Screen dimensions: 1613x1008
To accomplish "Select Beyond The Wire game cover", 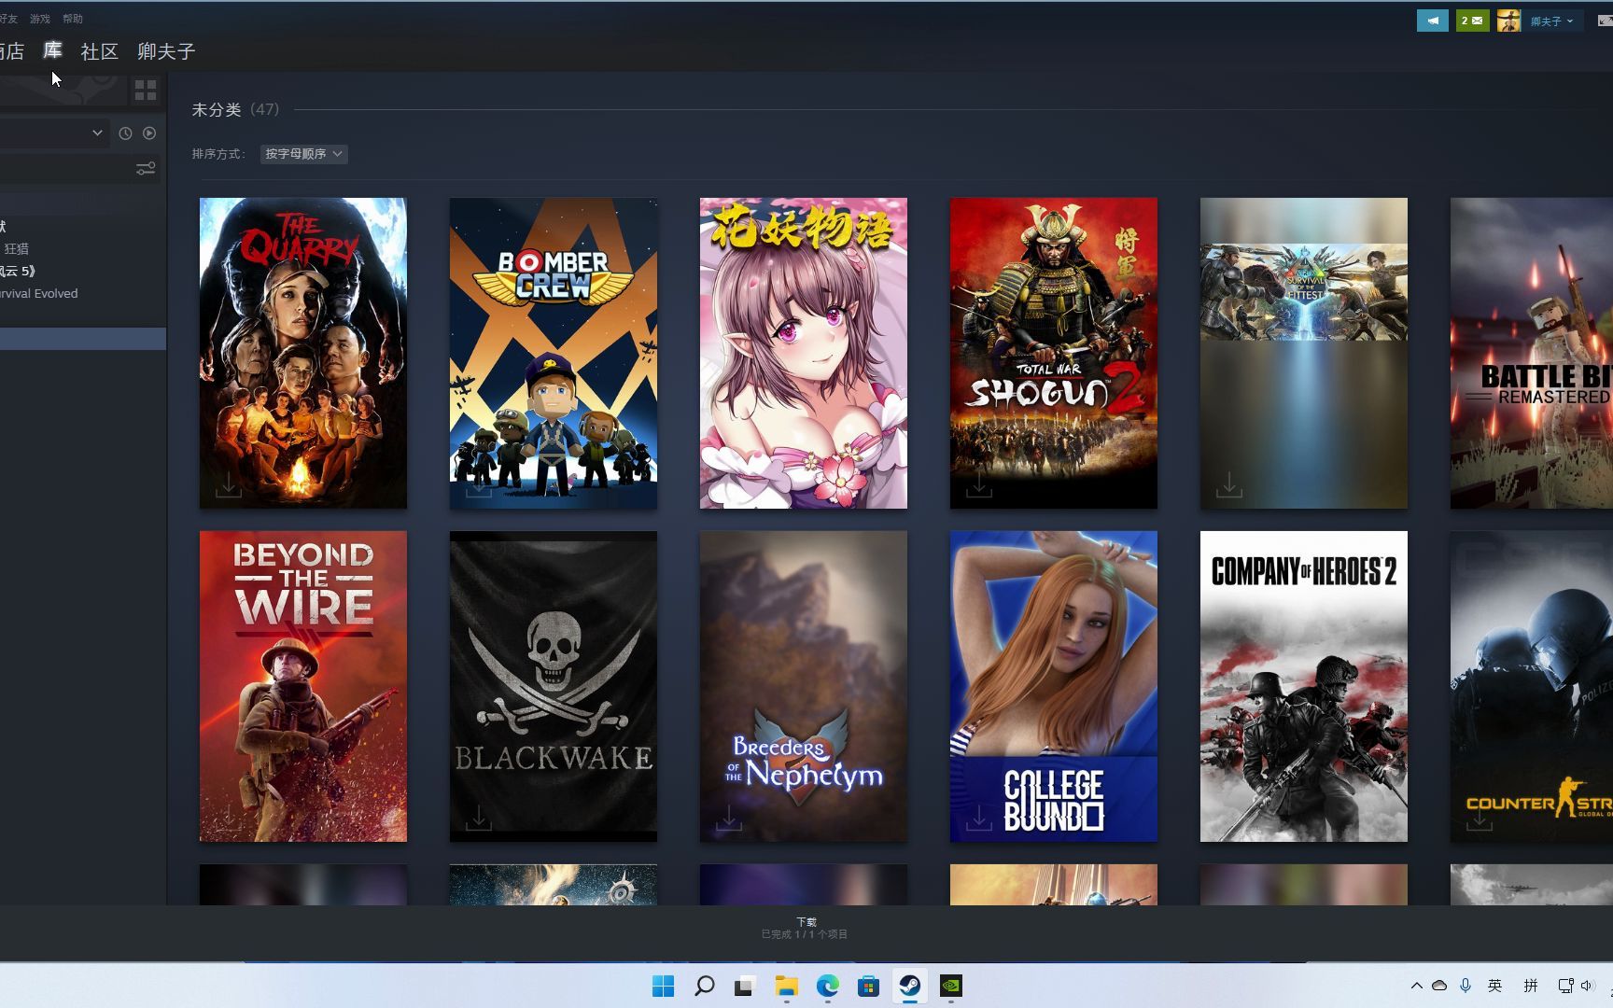I will [303, 686].
